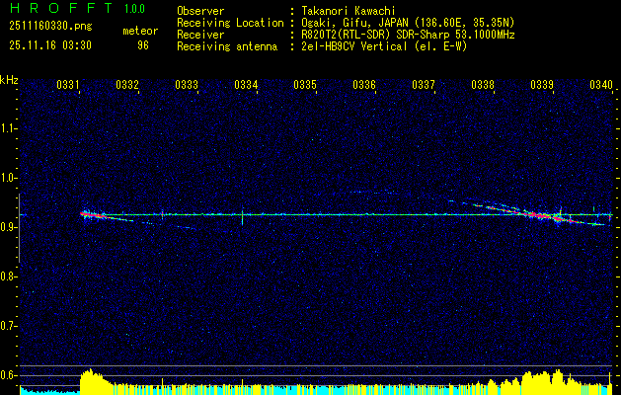Click the cyan noise level bar at bottom left
The width and height of the screenshot is (621, 395).
[49, 391]
